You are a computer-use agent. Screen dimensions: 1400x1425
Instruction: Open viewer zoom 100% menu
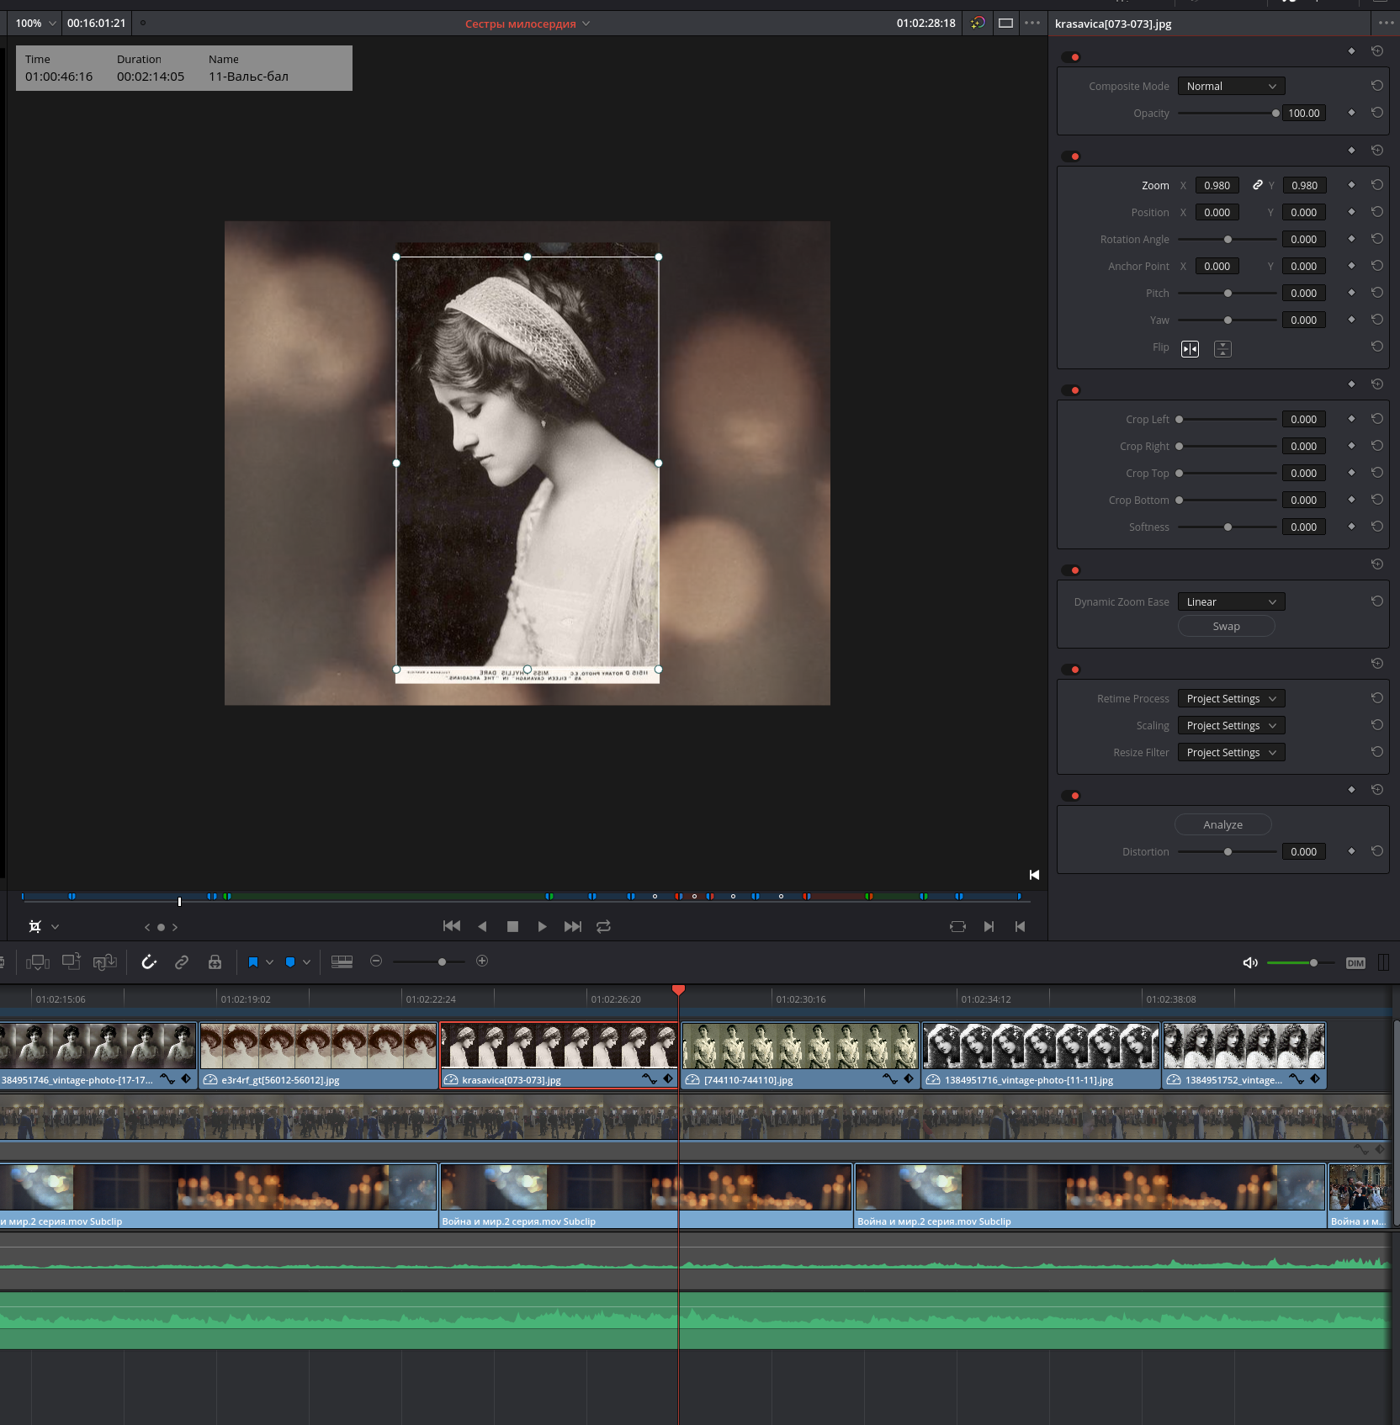tap(35, 24)
